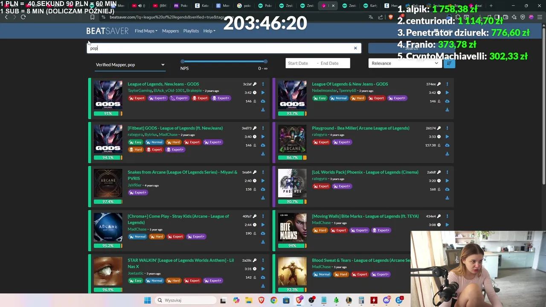546x307 pixels.
Task: One-click install League Of Legends & New Jeans - GODS
Action: (x=447, y=101)
